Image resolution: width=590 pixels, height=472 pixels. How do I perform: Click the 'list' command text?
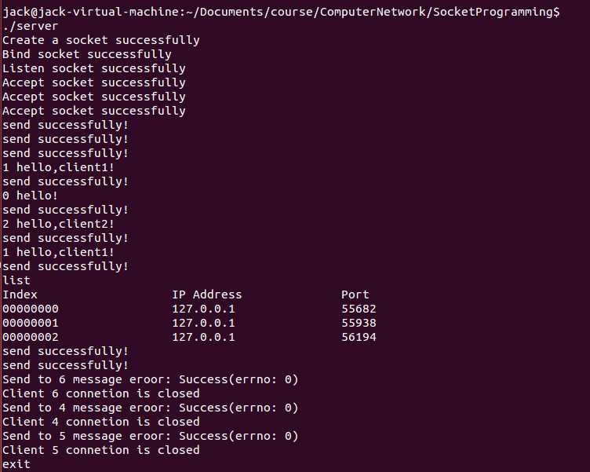click(16, 280)
